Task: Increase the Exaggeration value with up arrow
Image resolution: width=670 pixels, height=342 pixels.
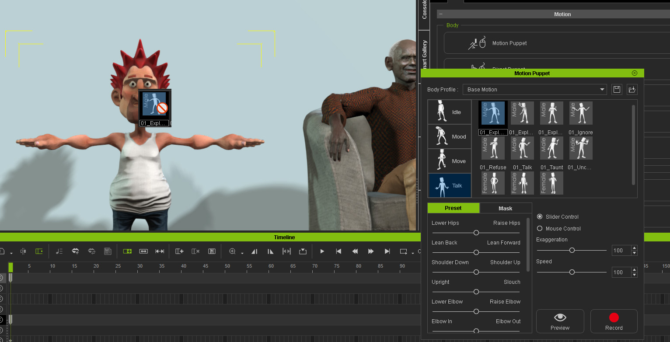Action: (x=635, y=248)
